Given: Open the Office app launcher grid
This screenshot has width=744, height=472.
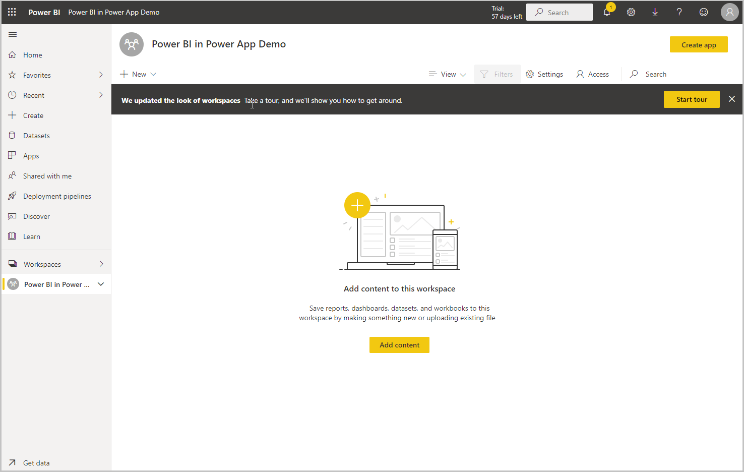Looking at the screenshot, I should 12,12.
